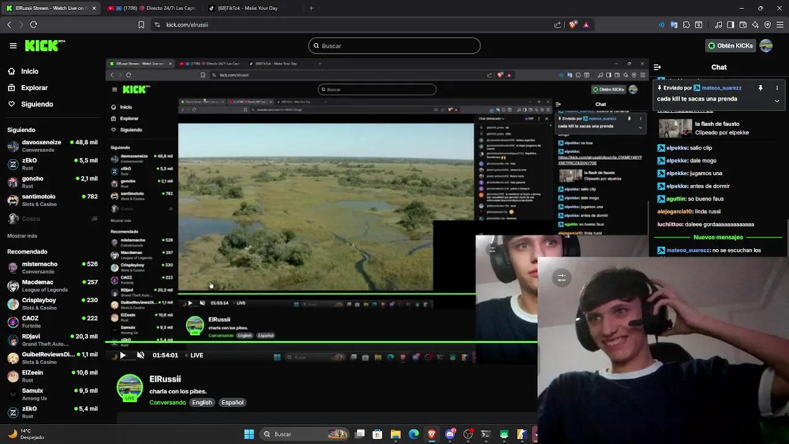Open santimotolo channel in the sidebar
Screen dimensions: 789x444
[52, 200]
